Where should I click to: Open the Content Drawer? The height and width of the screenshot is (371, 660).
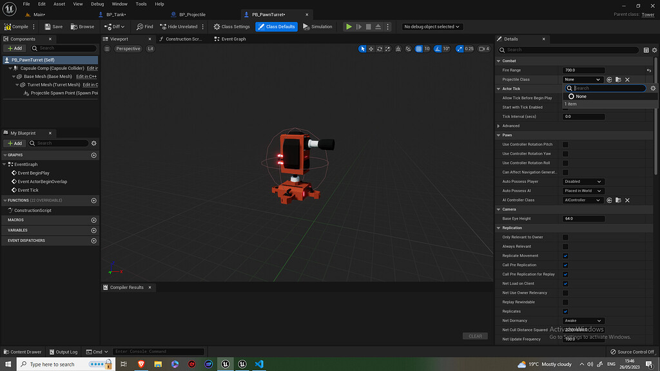(23, 352)
